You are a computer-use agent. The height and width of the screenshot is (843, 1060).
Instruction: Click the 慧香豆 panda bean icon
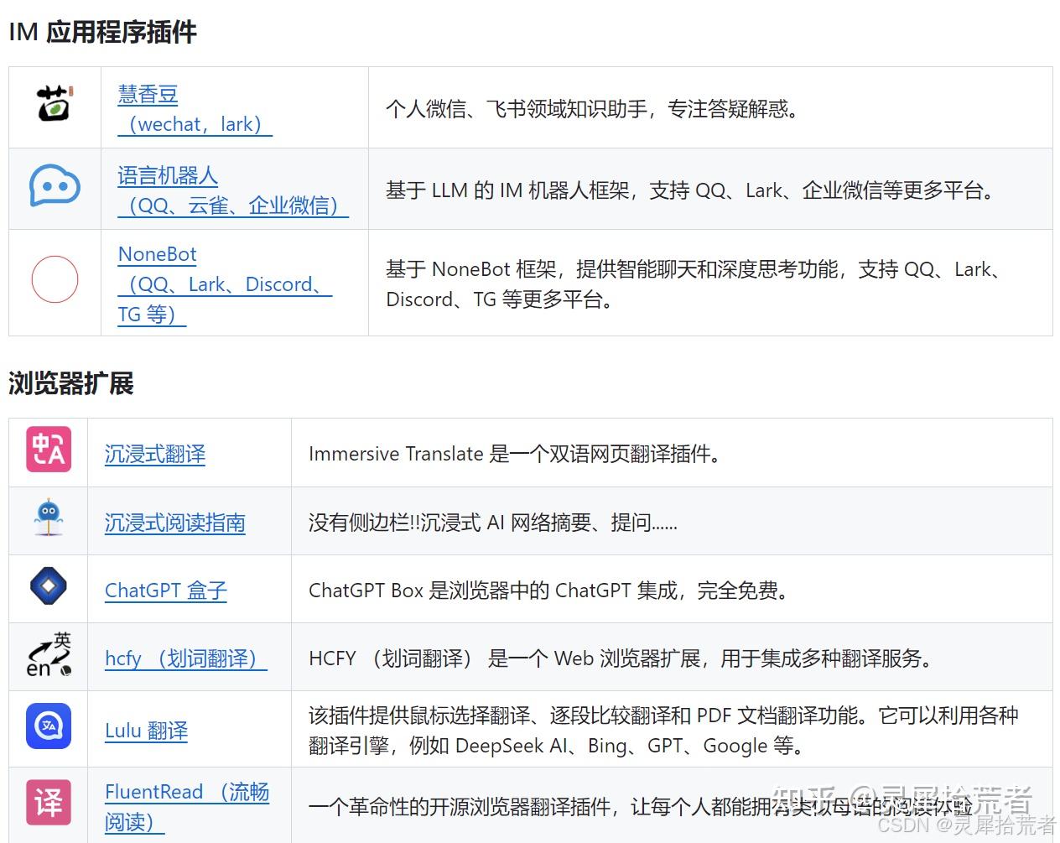[x=55, y=104]
